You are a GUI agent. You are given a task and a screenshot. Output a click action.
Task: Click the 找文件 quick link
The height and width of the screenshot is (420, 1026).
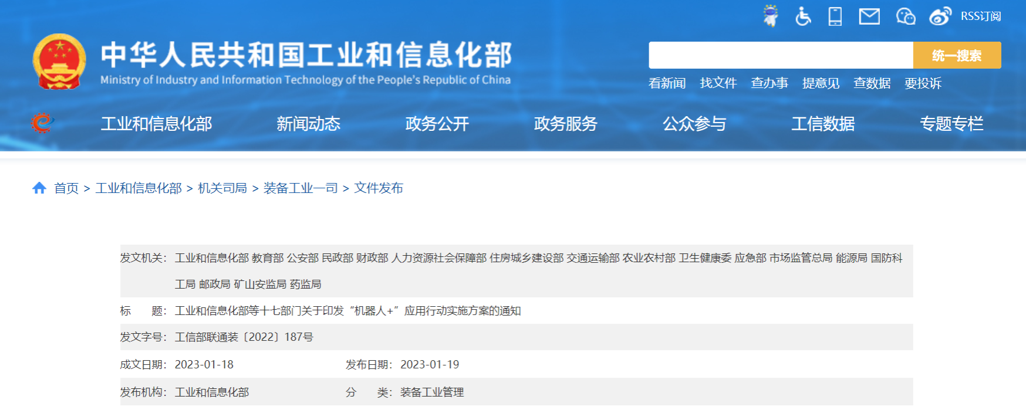pos(718,83)
